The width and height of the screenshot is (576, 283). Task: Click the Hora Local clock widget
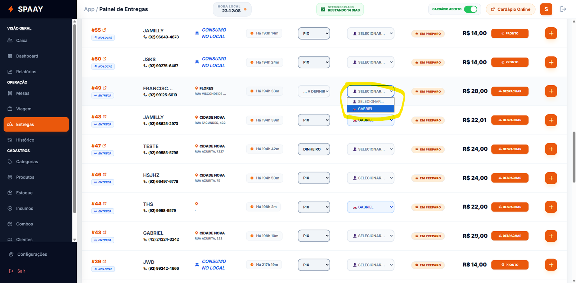click(232, 9)
